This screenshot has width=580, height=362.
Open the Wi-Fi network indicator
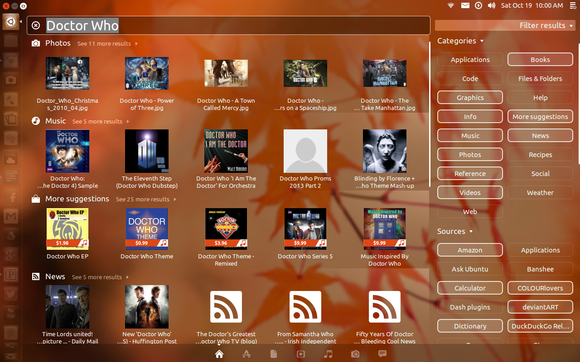click(x=451, y=5)
